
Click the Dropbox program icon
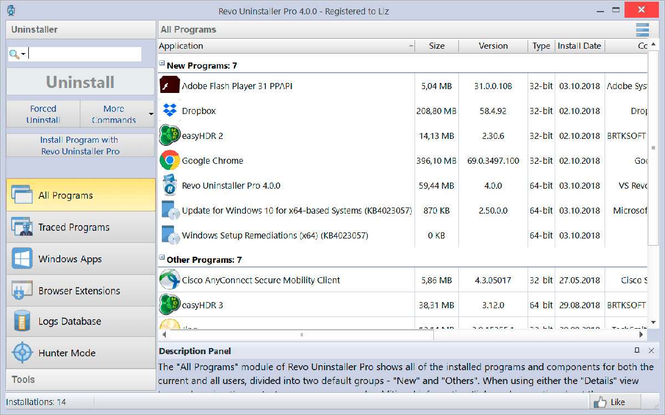170,111
